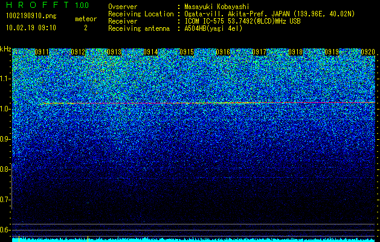Viewport: 380px width, 242px height.
Task: Click the 0.7 kHz axis label
Action: tap(5, 200)
